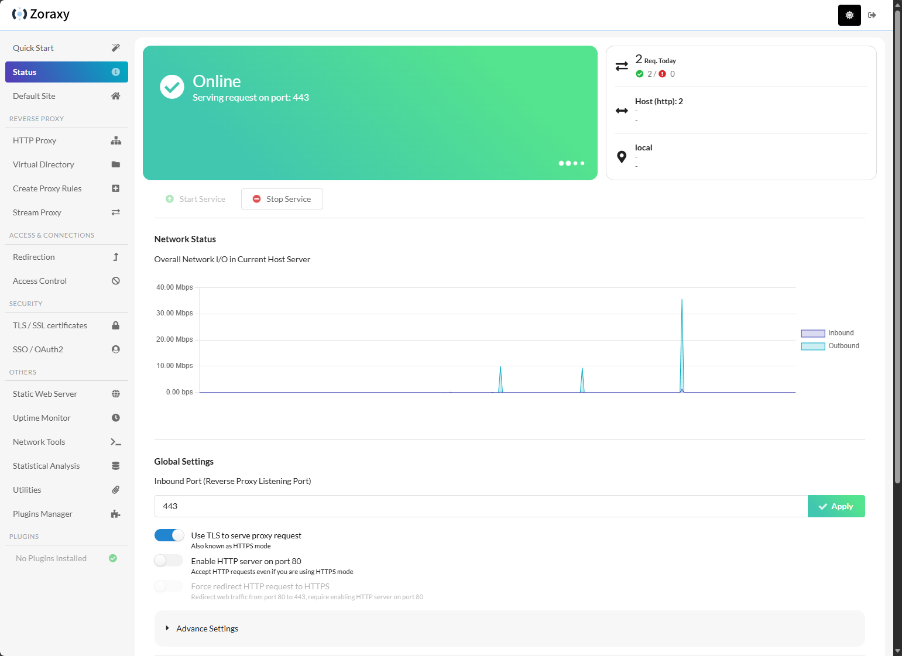Click the "Serving request on port: 443" text
This screenshot has height=656, width=902.
tap(251, 98)
